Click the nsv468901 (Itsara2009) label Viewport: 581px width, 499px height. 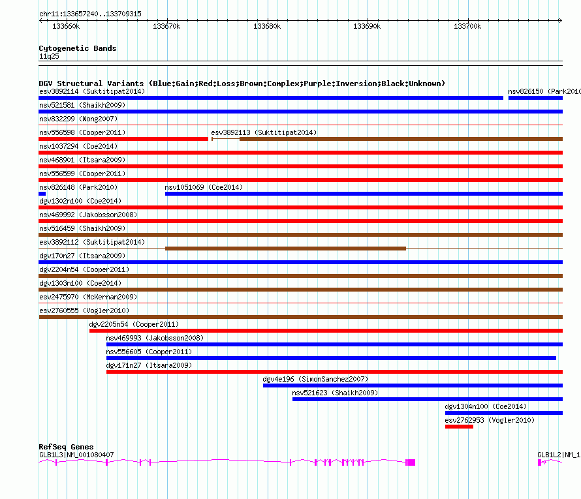click(82, 160)
